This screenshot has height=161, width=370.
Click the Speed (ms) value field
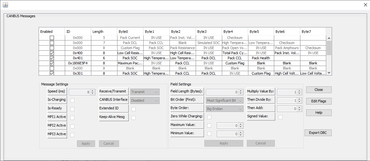point(79,92)
